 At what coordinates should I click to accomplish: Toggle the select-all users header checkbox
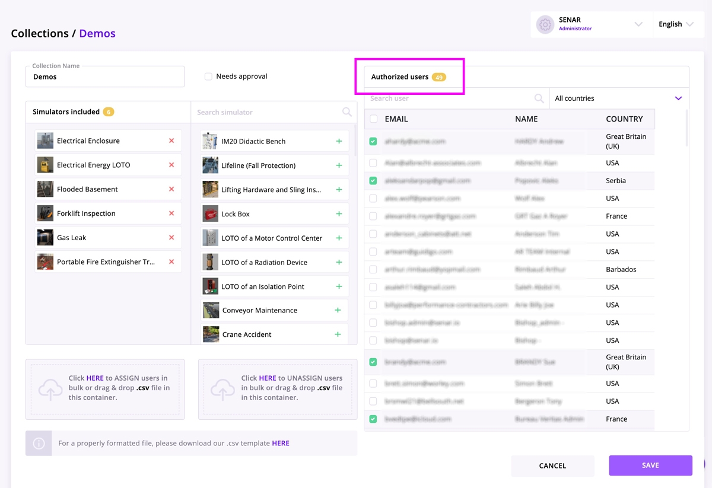[373, 119]
